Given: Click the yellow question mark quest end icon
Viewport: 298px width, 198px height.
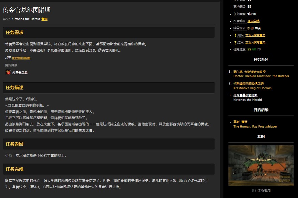Looking at the screenshot, I should tap(235, 43).
